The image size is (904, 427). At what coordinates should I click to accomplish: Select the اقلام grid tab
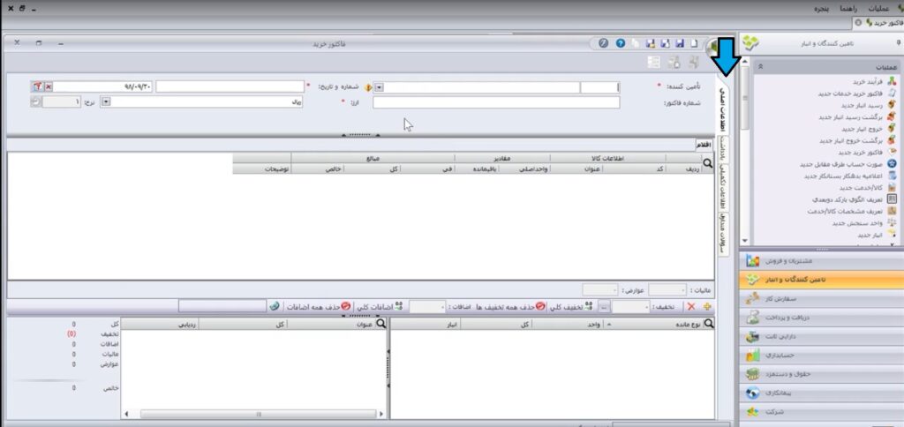(x=705, y=145)
